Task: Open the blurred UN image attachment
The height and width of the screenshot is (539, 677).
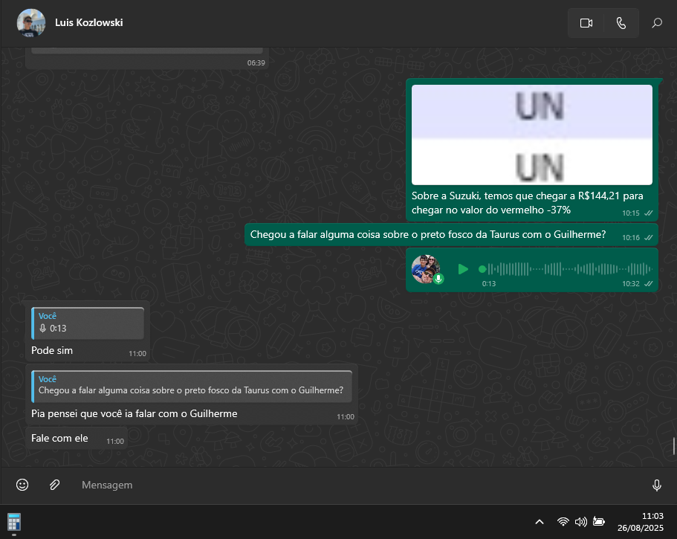Action: pos(531,135)
